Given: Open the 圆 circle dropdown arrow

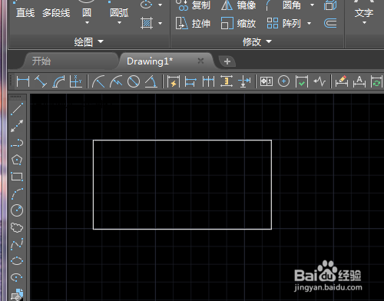Looking at the screenshot, I should pyautogui.click(x=87, y=23).
